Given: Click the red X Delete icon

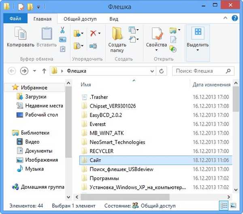Looking at the screenshot, I should coord(94,33).
